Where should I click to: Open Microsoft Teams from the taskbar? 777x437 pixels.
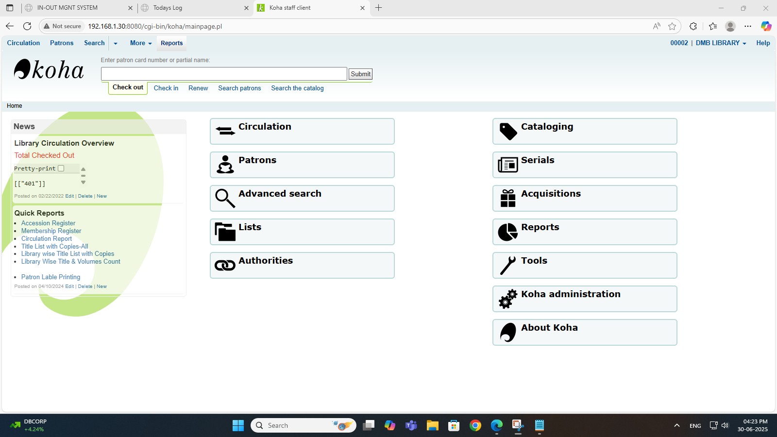(x=411, y=425)
